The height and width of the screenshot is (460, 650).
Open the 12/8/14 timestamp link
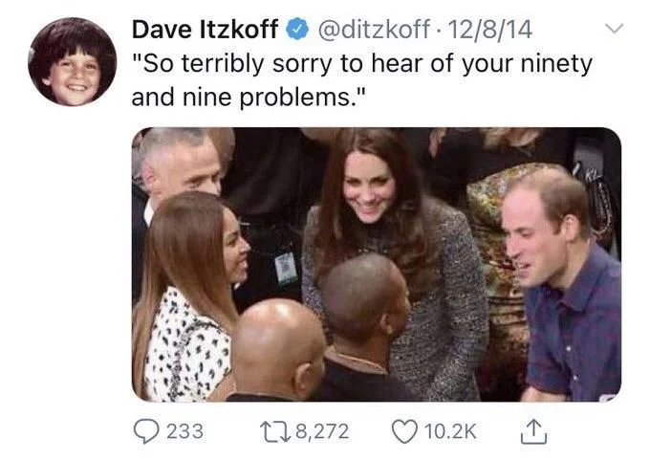(490, 30)
